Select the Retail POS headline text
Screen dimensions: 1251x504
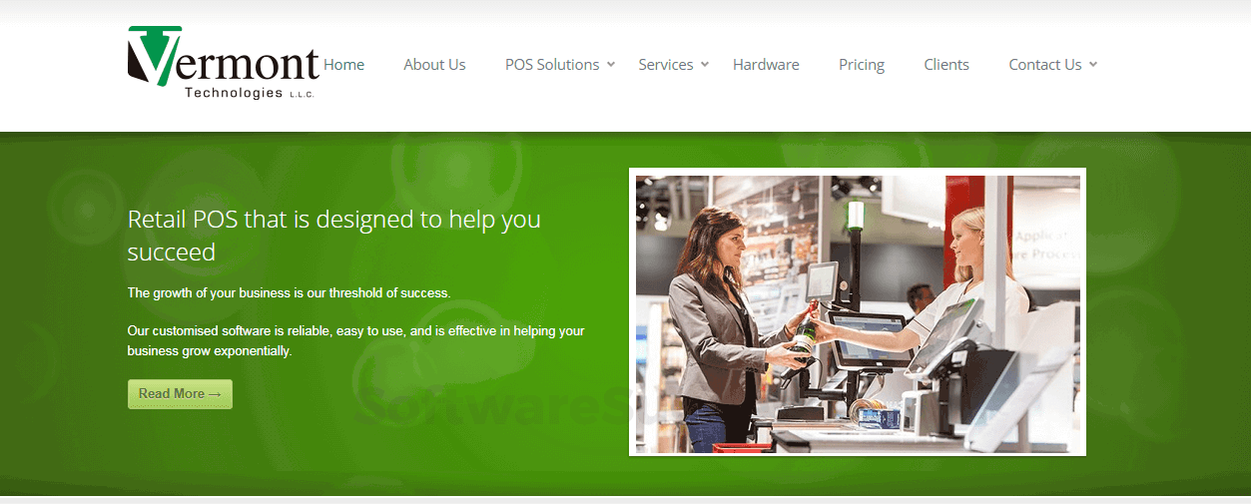tap(334, 236)
